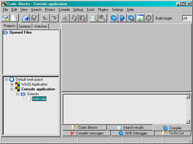Click the Sources folder icon
Screen dimensions: 193x144
[23, 94]
